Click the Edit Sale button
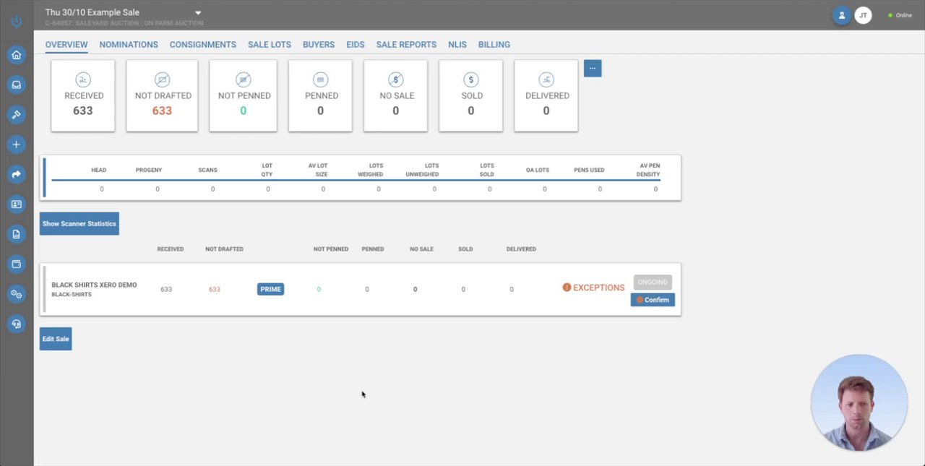 coord(56,339)
